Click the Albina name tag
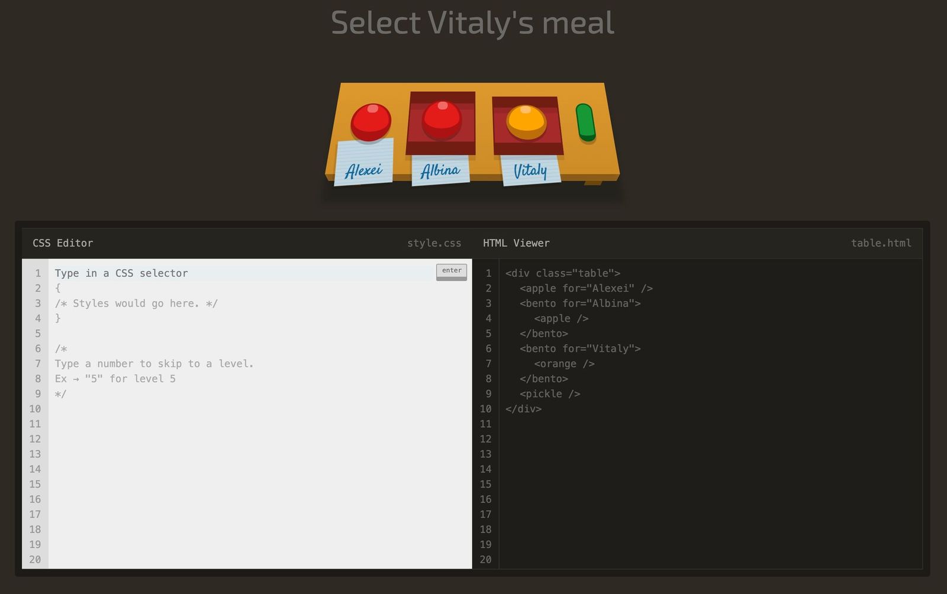This screenshot has width=947, height=594. click(x=440, y=170)
